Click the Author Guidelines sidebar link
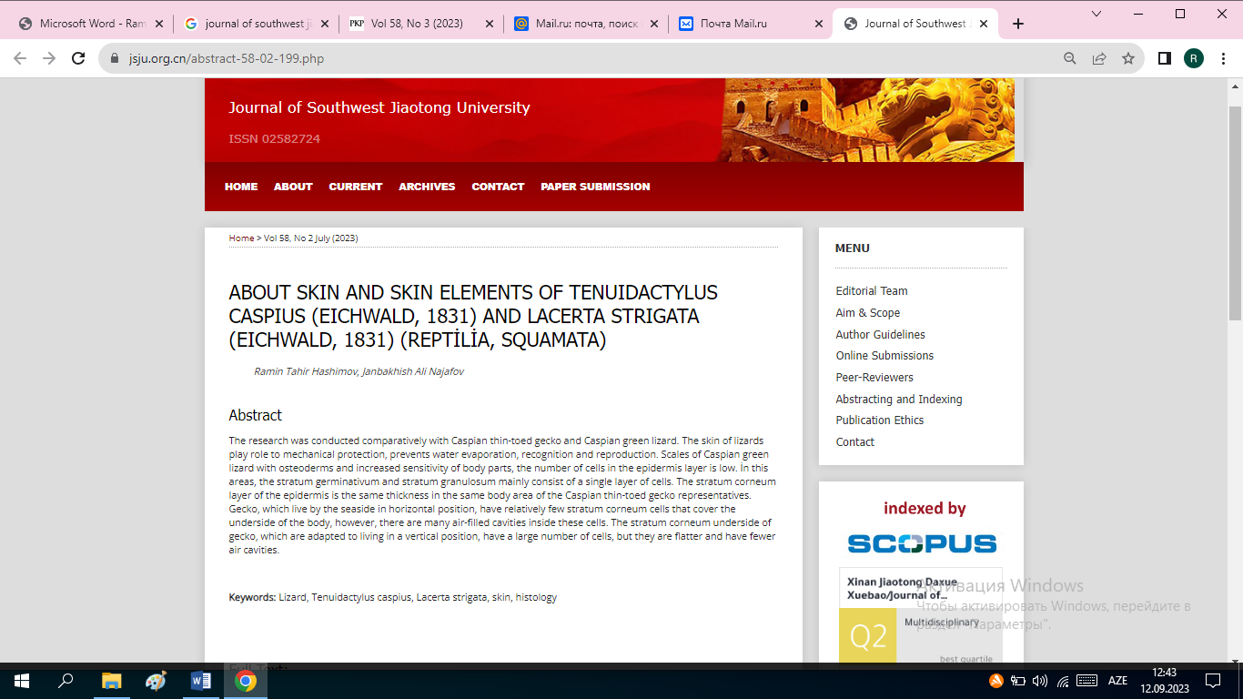Image resolution: width=1243 pixels, height=699 pixels. pos(880,334)
